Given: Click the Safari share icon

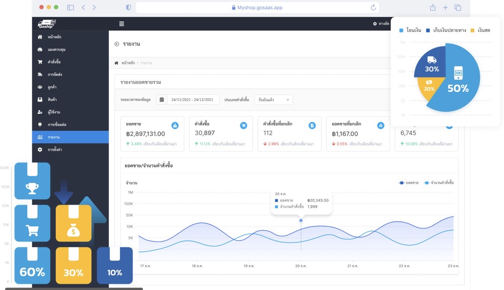Looking at the screenshot, I should point(433,7).
